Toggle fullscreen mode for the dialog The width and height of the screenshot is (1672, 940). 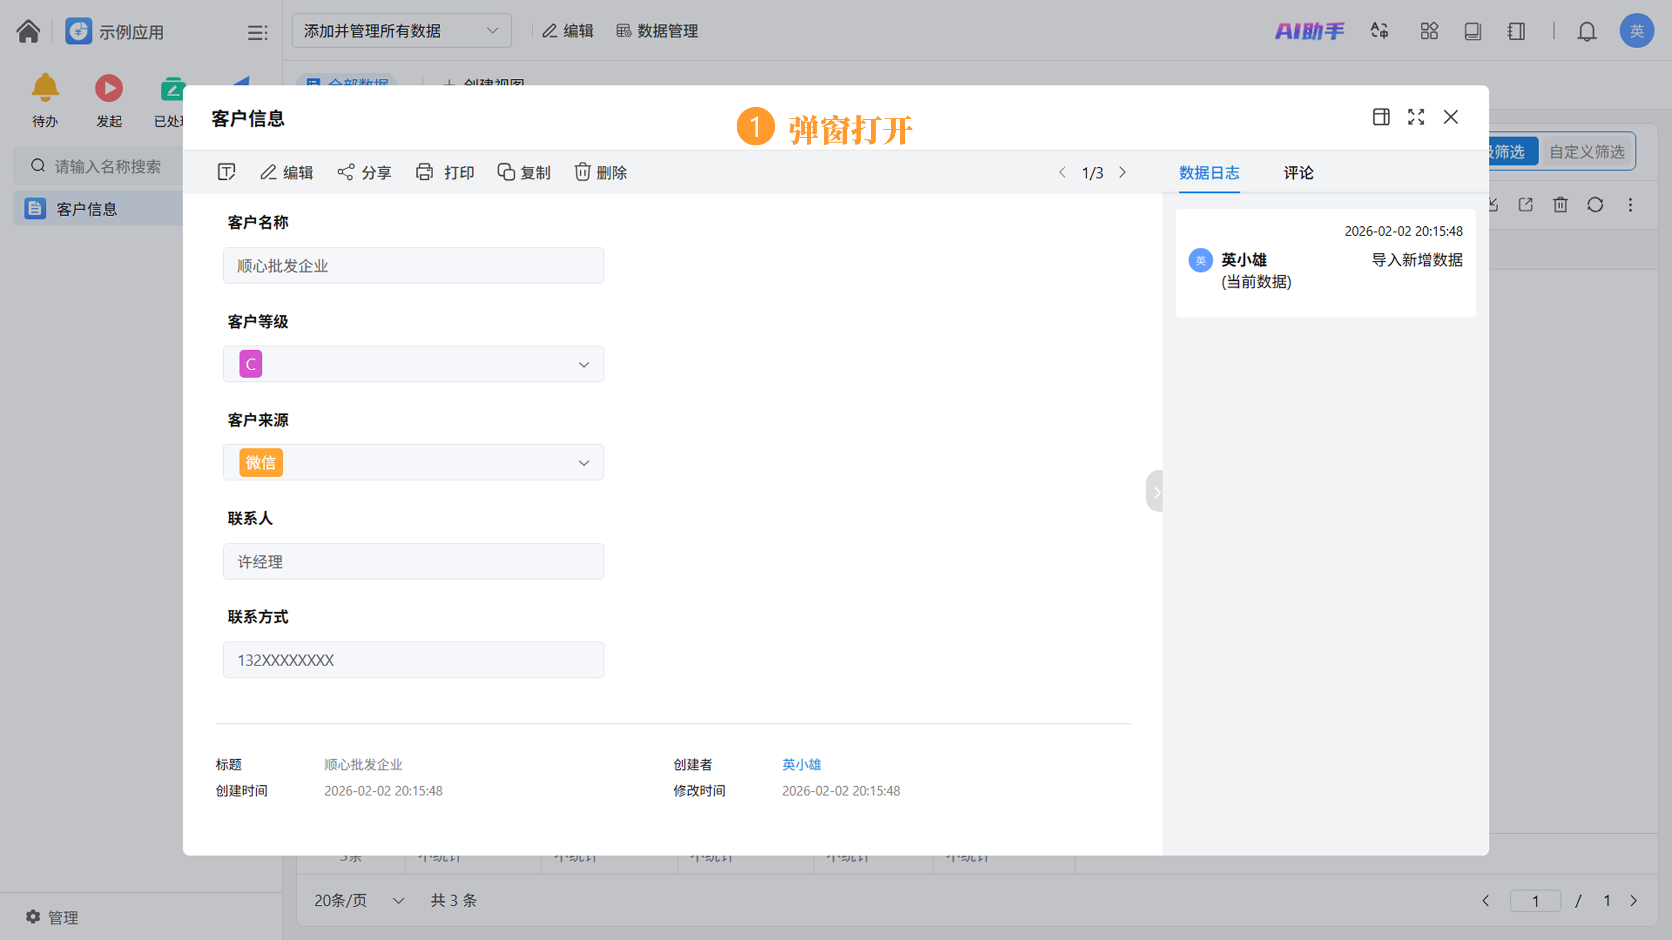[1416, 117]
